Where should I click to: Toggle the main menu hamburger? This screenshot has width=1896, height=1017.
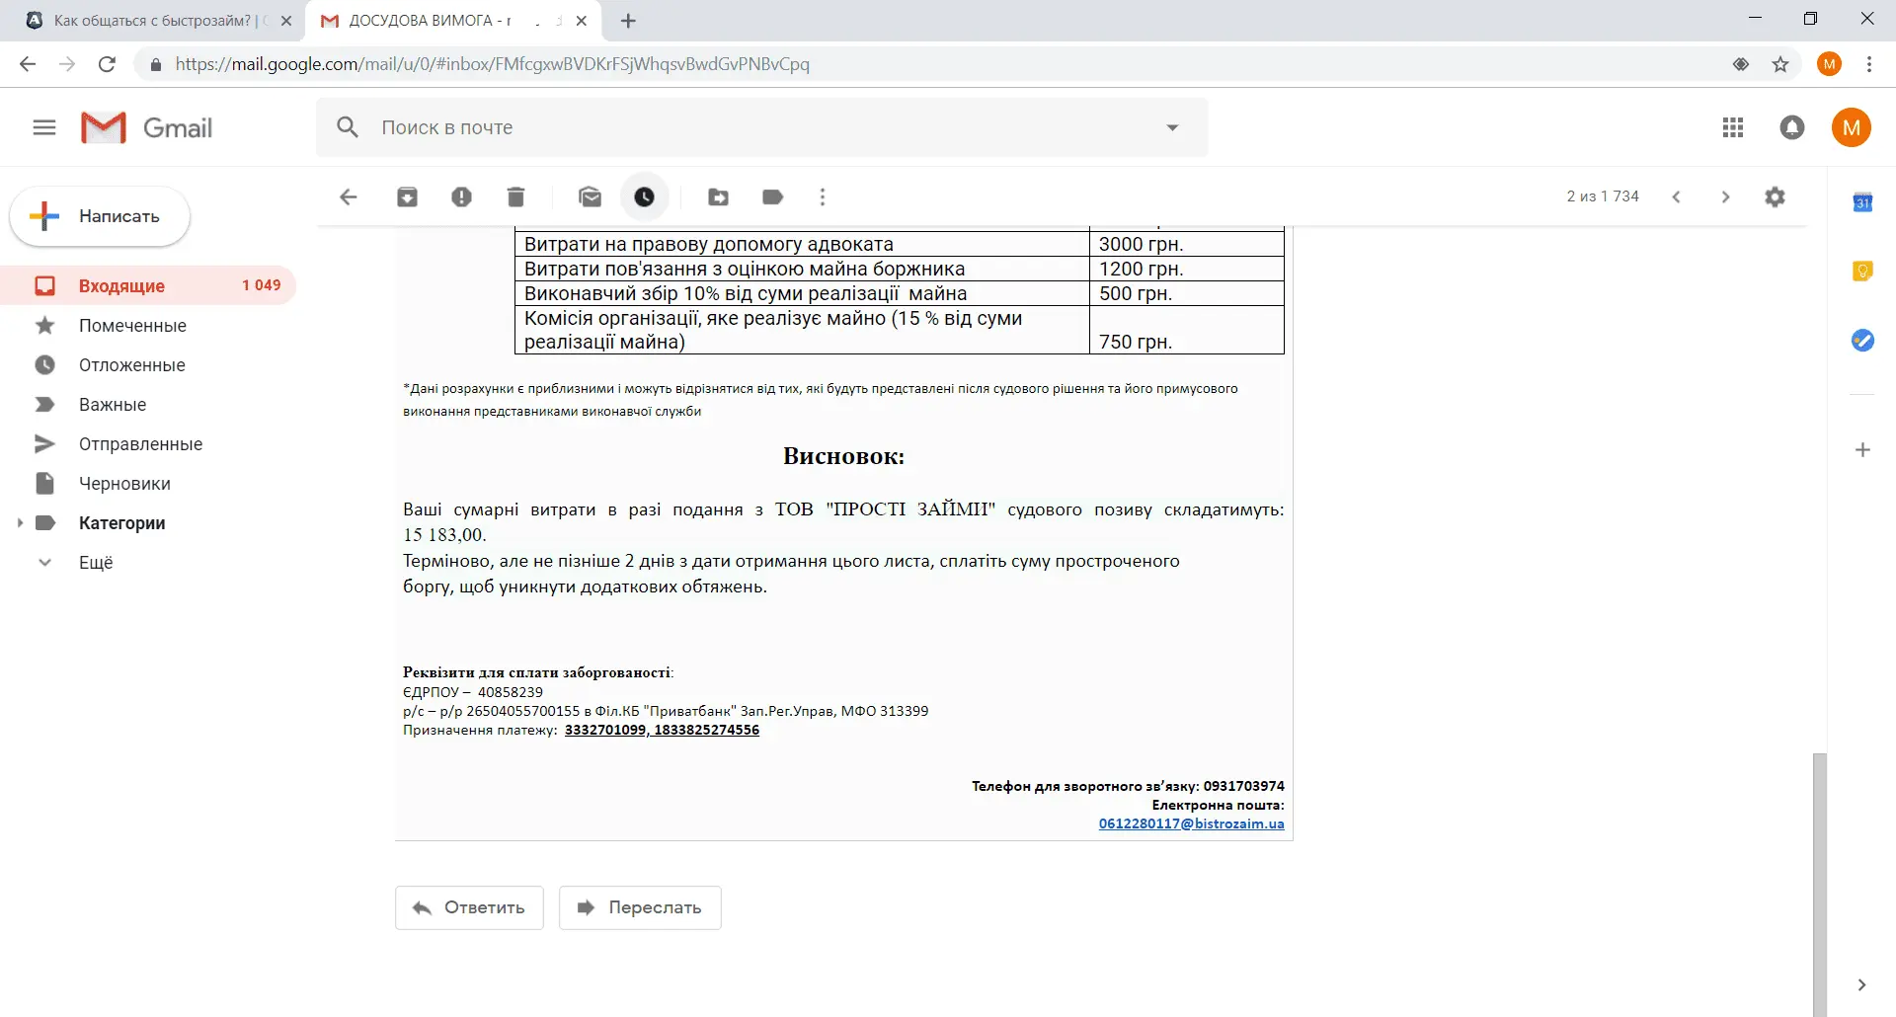point(44,127)
